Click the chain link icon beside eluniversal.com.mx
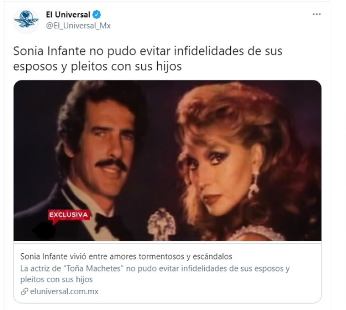Image resolution: width=346 pixels, height=310 pixels. click(x=24, y=291)
